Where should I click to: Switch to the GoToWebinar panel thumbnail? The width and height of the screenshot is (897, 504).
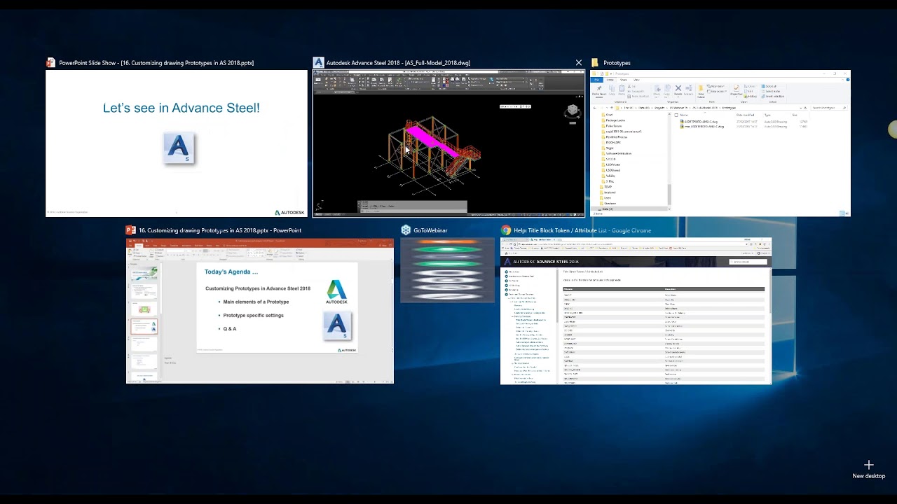pyautogui.click(x=447, y=270)
